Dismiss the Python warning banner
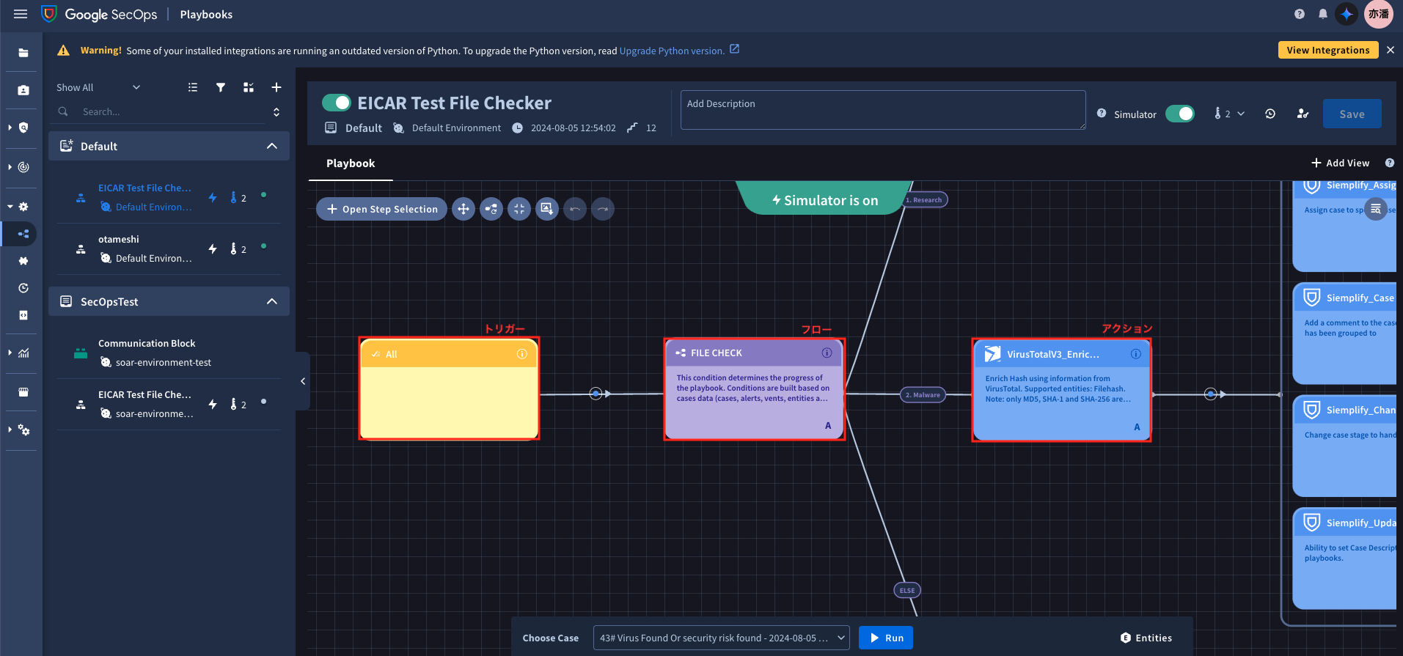The width and height of the screenshot is (1403, 656). point(1391,50)
